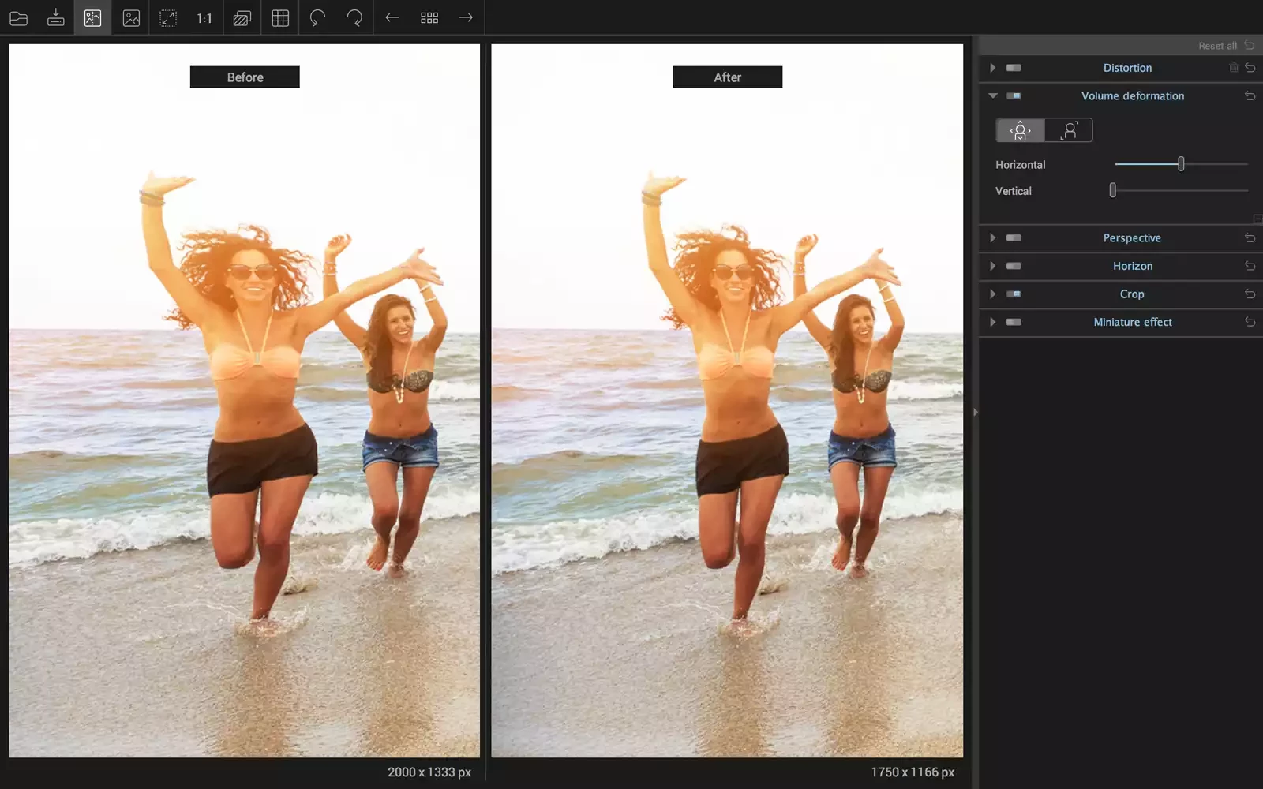Click the fit-to-screen zoom icon
This screenshot has height=789, width=1263.
point(168,17)
